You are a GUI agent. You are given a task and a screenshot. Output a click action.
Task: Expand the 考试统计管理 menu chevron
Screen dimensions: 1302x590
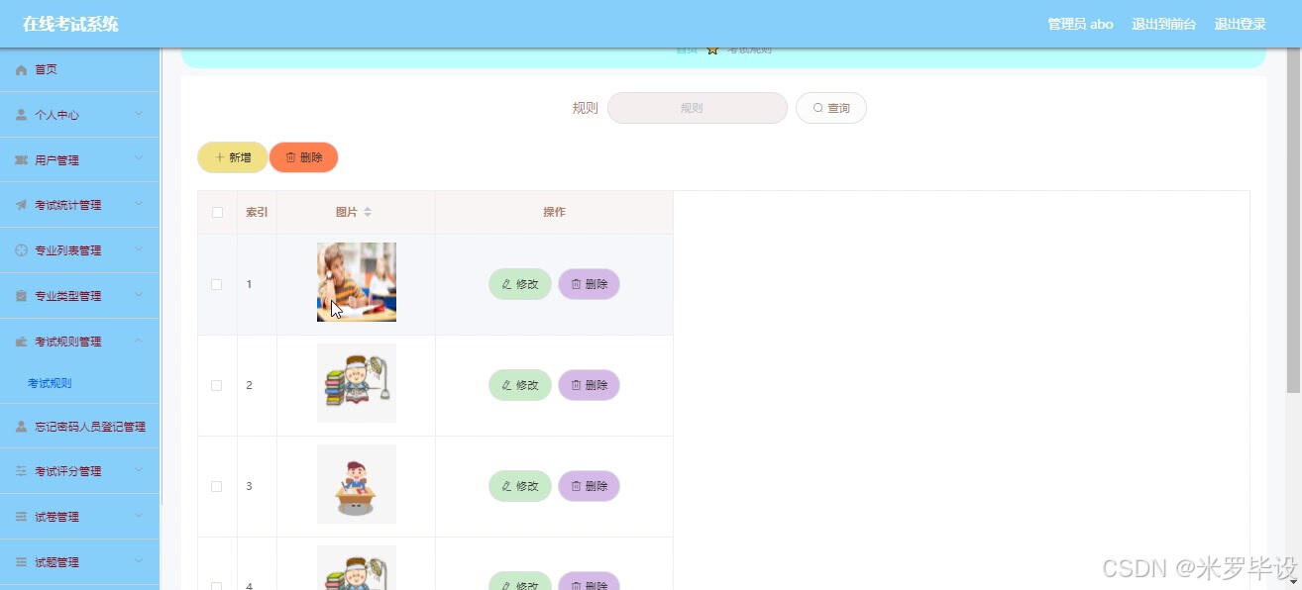coord(139,205)
